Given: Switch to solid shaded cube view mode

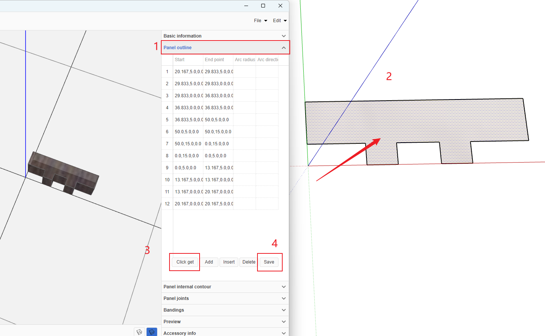Looking at the screenshot, I should pyautogui.click(x=152, y=332).
